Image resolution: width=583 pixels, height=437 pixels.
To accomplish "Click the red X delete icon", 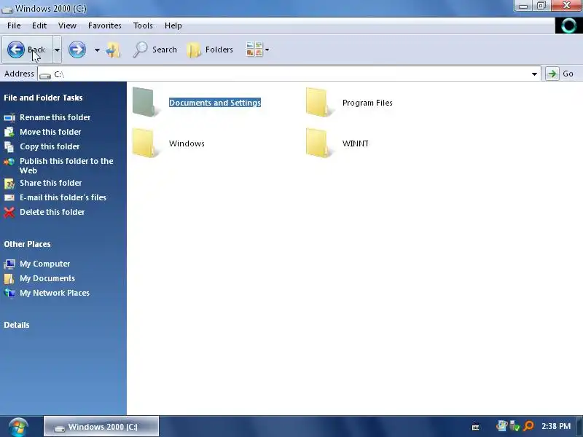I will 9,212.
